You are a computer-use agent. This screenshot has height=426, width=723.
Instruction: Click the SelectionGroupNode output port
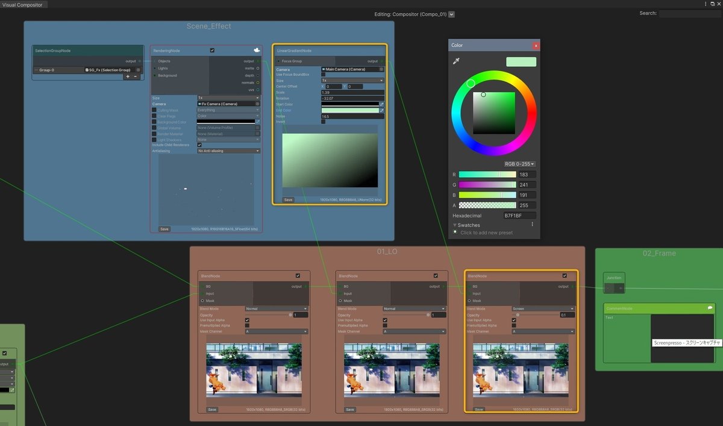pyautogui.click(x=140, y=61)
